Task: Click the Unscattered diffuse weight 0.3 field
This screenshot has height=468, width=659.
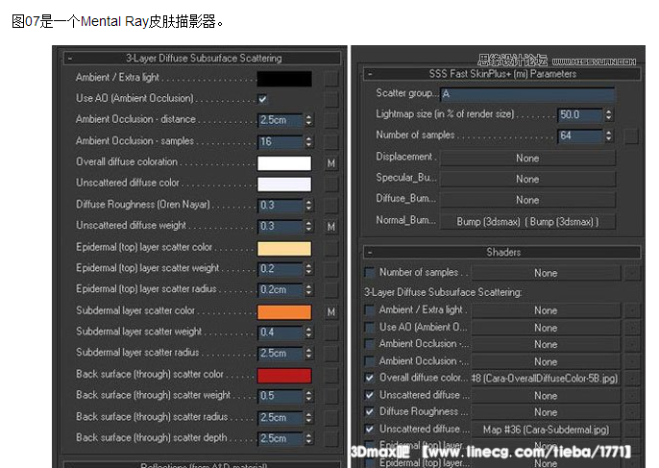Action: [281, 226]
